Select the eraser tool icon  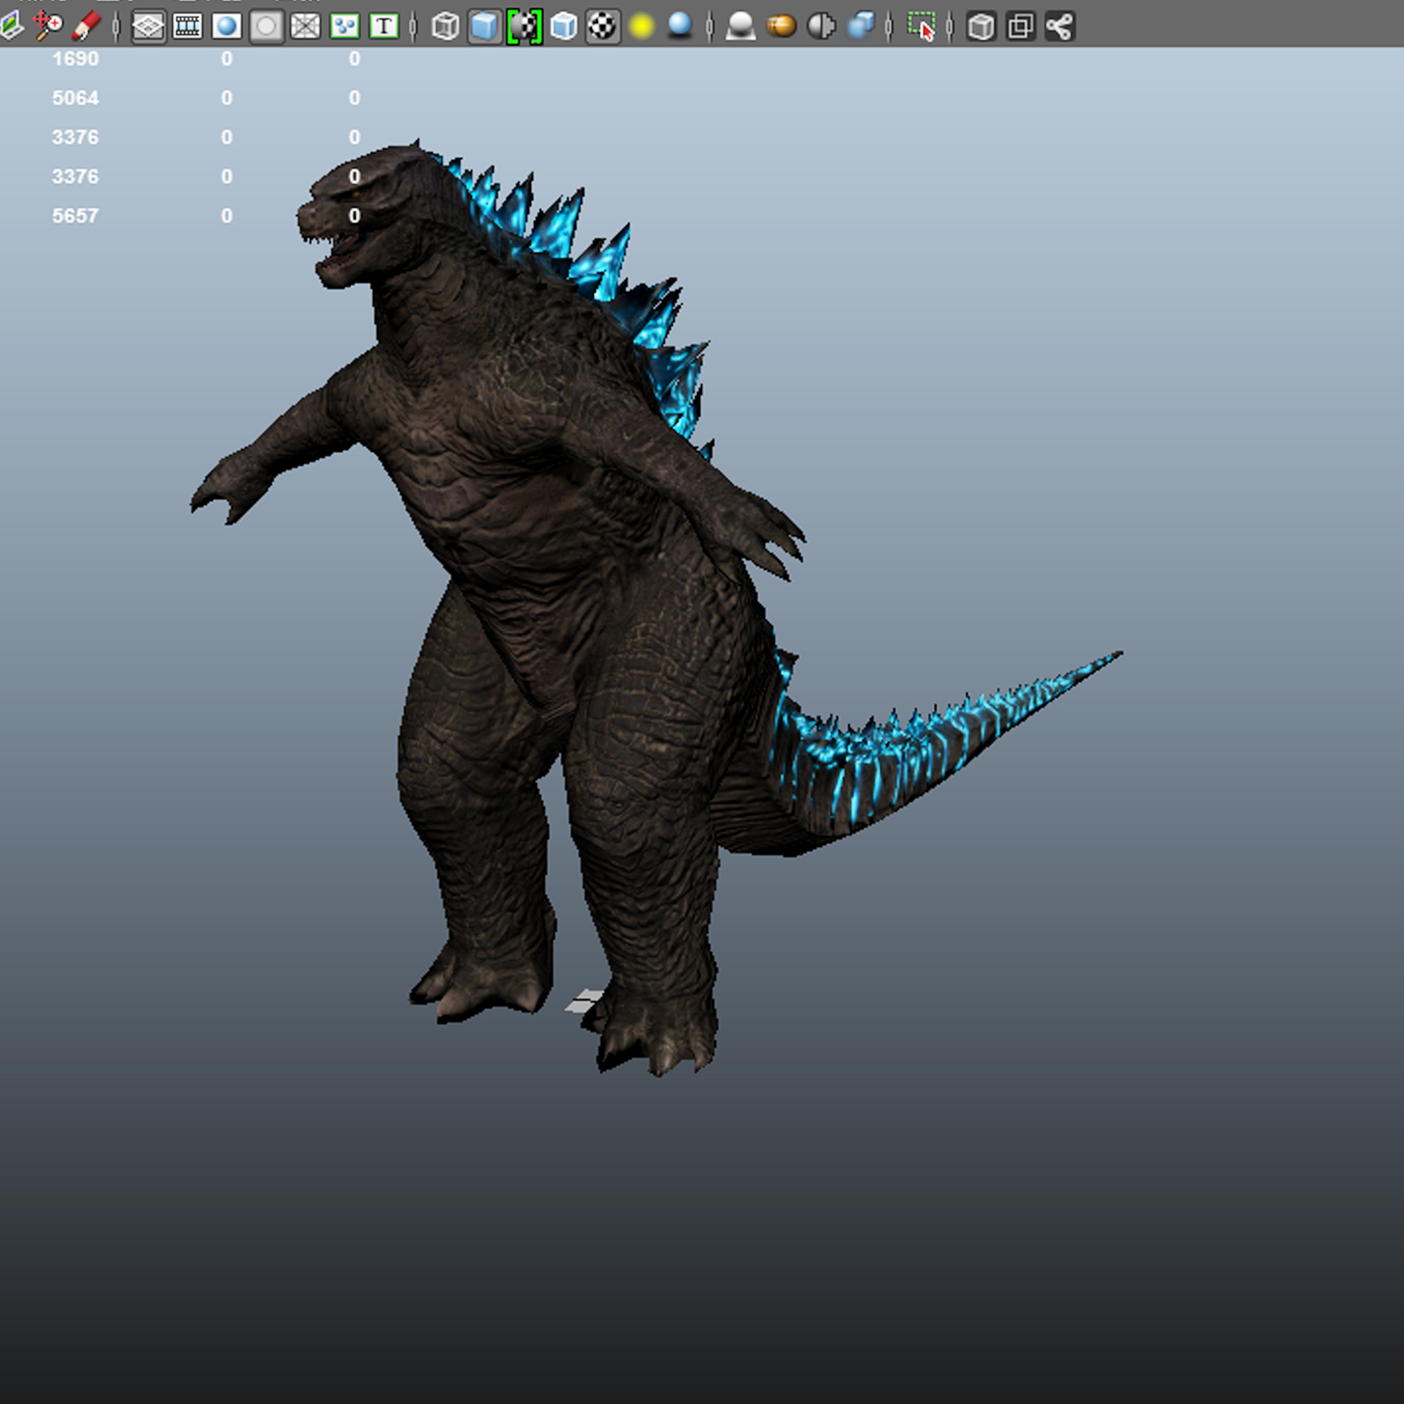84,27
